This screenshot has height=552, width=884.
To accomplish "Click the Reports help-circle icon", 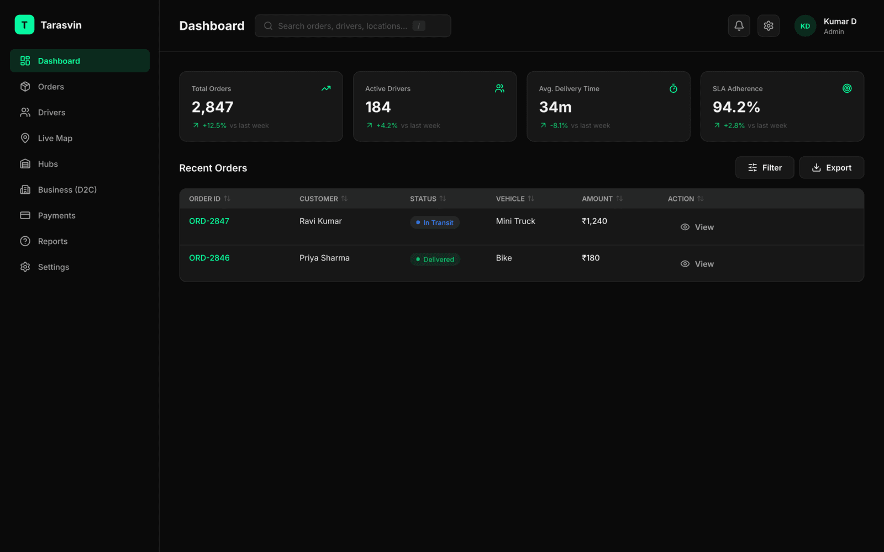I will pos(25,241).
